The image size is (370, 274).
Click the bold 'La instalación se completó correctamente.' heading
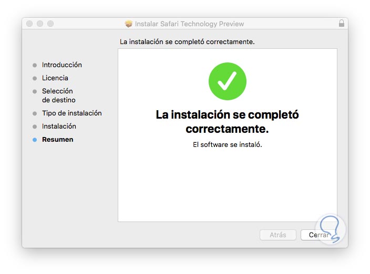coord(228,122)
